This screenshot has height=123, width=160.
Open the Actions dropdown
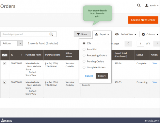click(12, 43)
